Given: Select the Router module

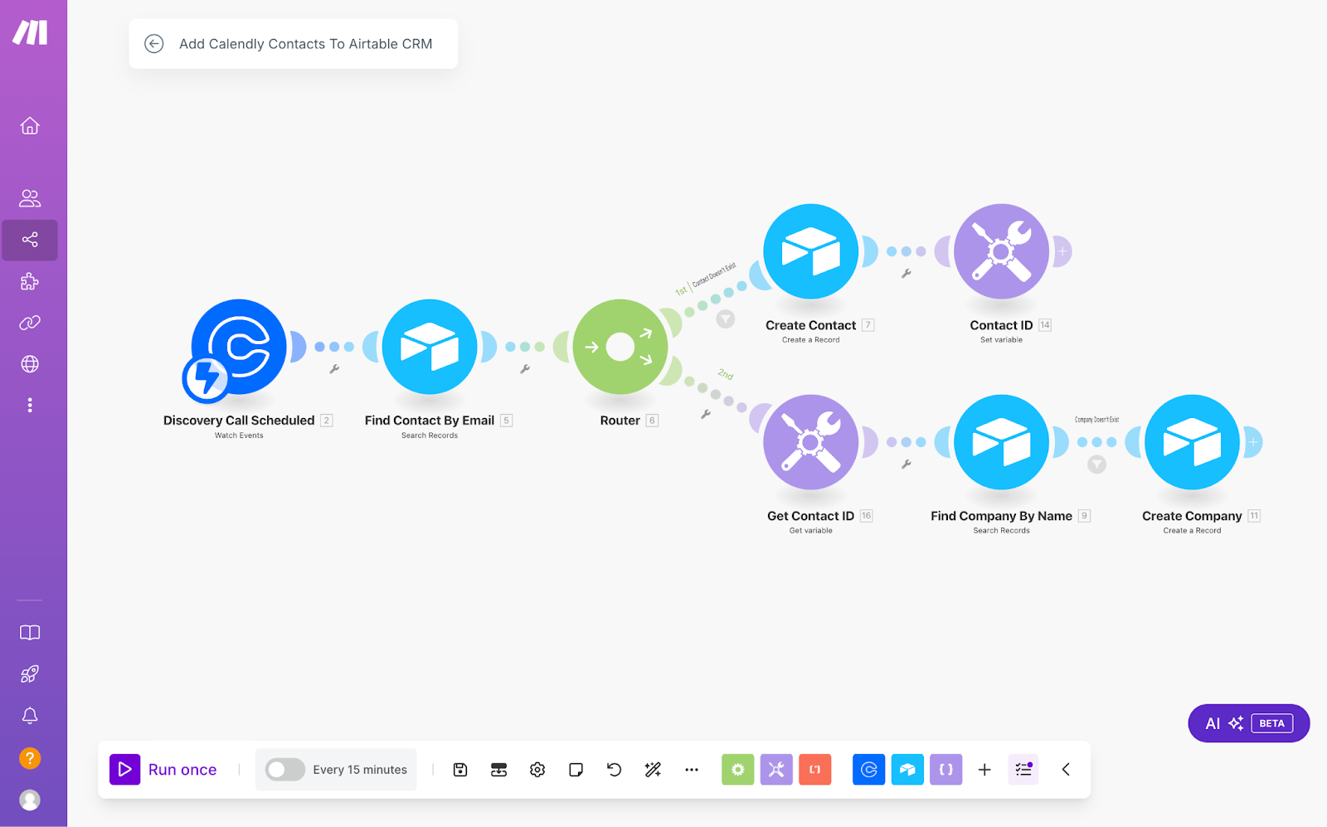Looking at the screenshot, I should (620, 347).
